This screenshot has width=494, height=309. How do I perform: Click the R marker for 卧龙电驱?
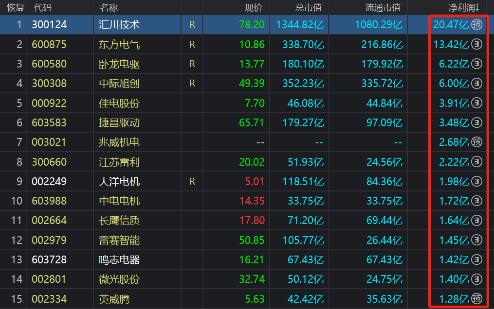pyautogui.click(x=192, y=64)
